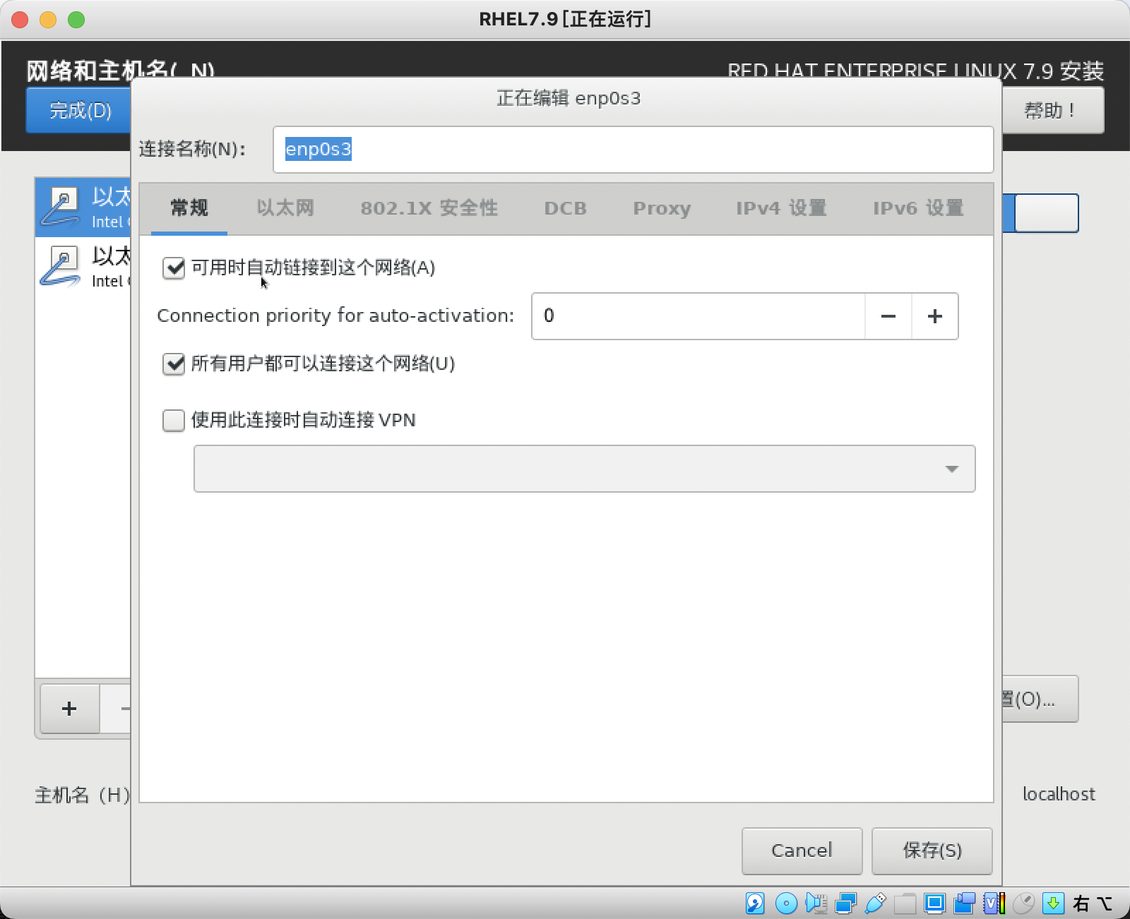Open the VPN selection dropdown

584,469
